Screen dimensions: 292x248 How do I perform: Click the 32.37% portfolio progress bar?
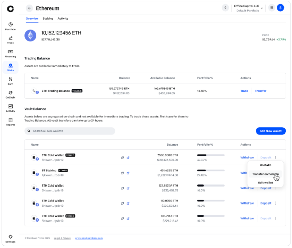click(211, 155)
